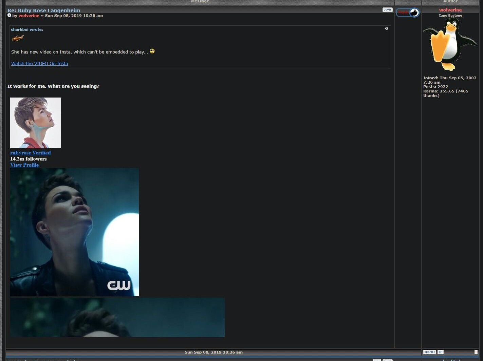Open the View Profile link

coord(24,165)
